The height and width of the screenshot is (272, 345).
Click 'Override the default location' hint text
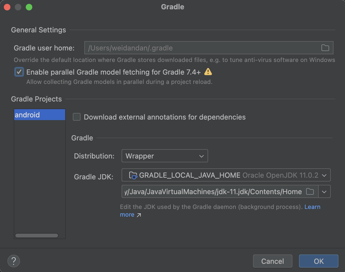pos(174,60)
